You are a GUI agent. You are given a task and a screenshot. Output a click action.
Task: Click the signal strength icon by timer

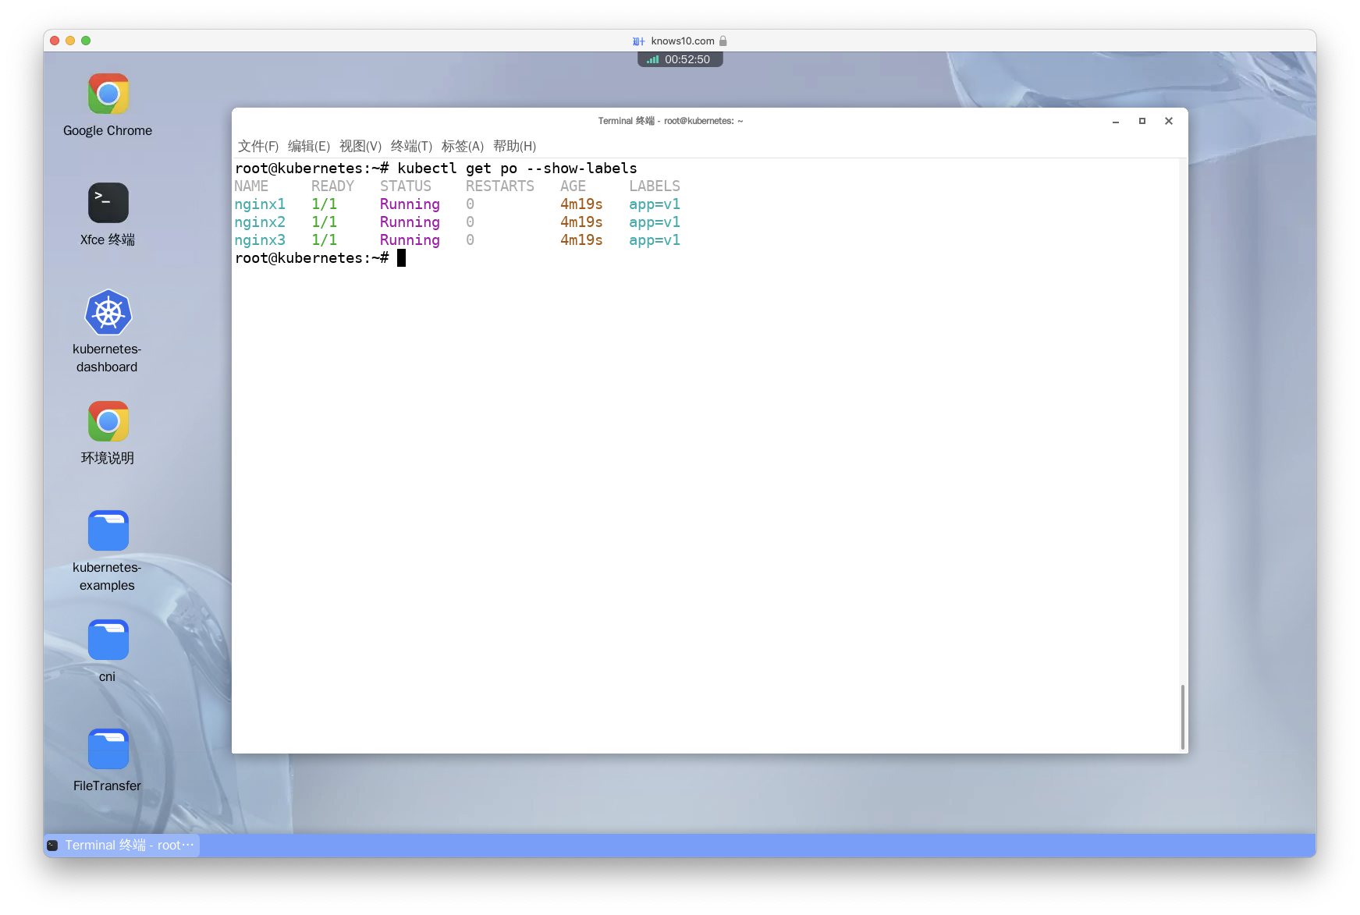click(652, 59)
